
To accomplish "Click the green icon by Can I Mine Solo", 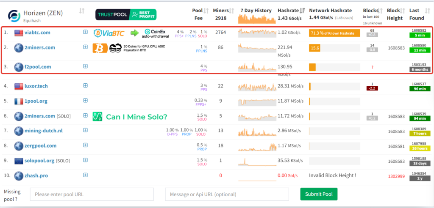I will click(x=97, y=117).
